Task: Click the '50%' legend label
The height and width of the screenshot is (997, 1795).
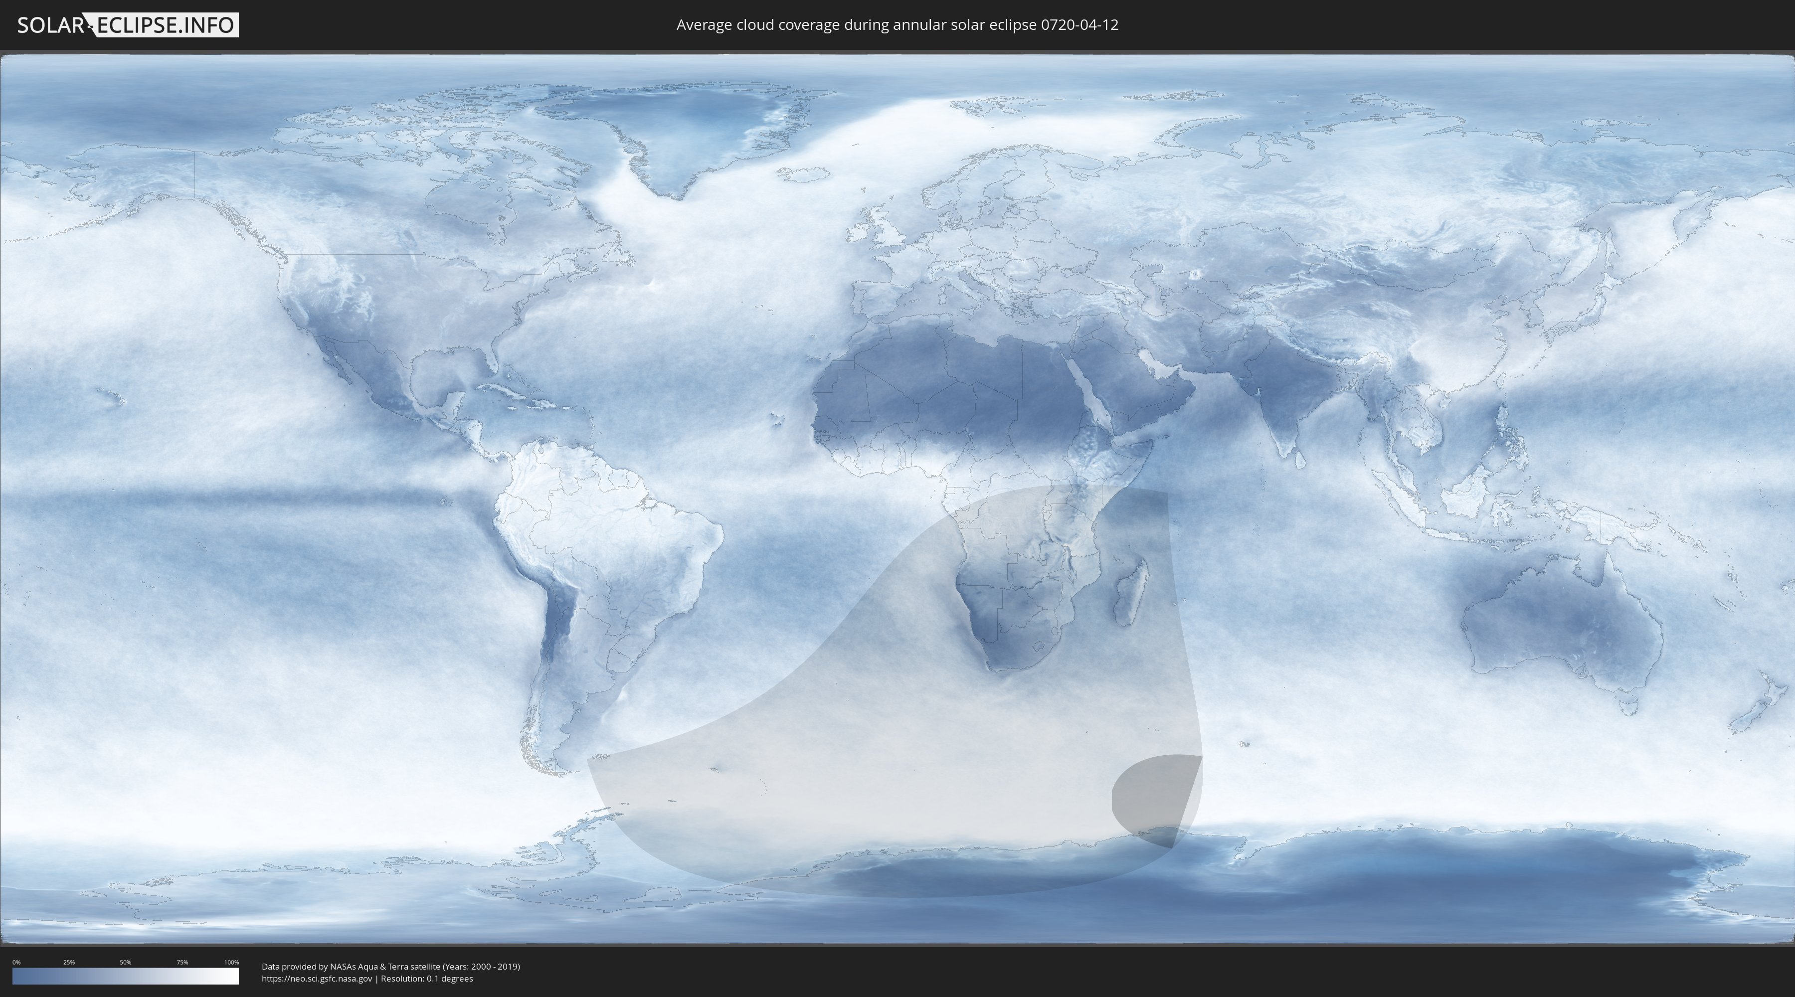Action: 126,962
